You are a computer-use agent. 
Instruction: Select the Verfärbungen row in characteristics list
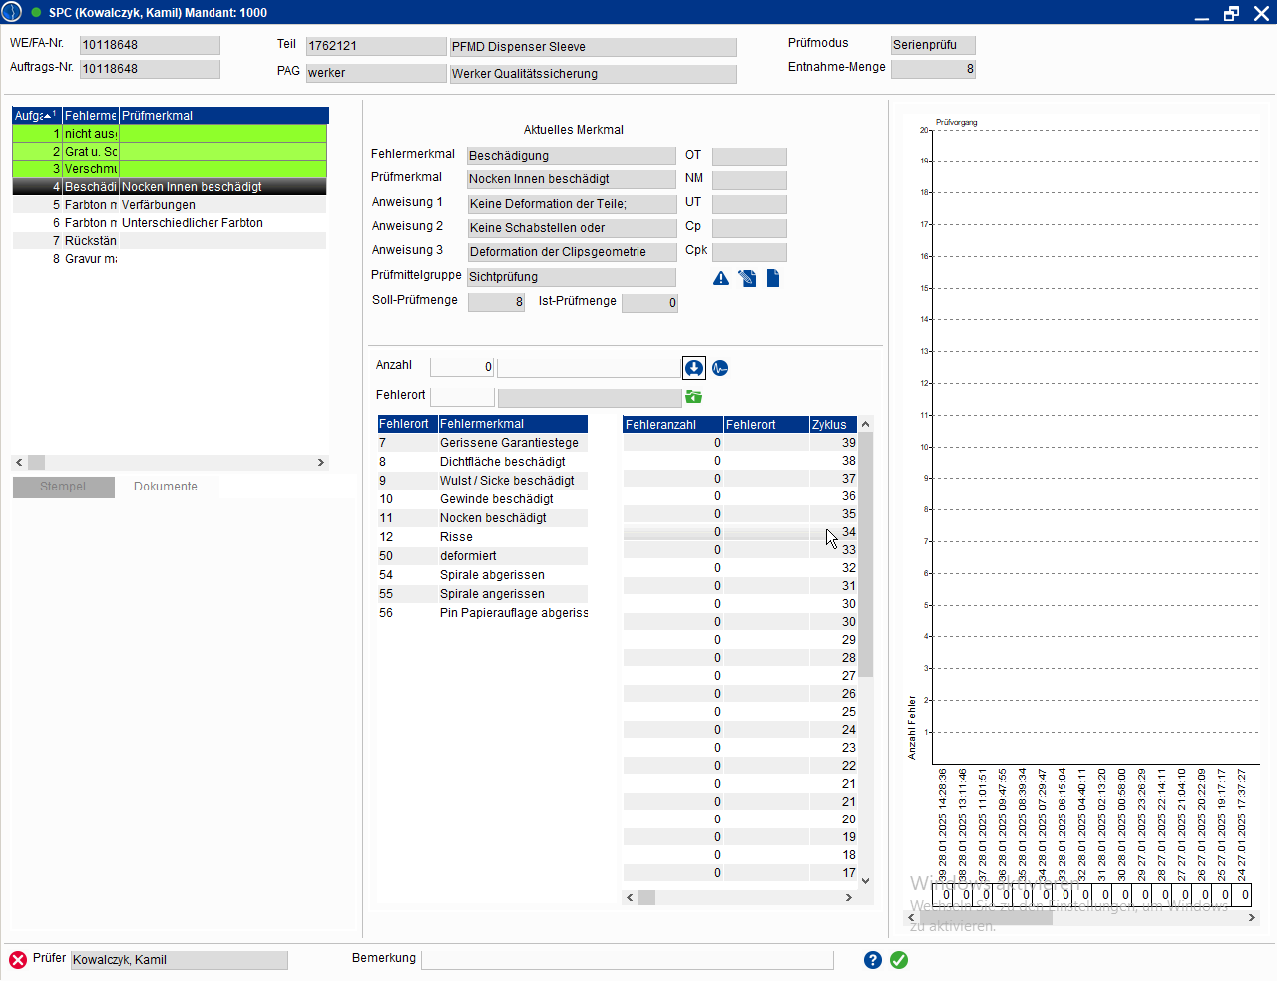pos(159,205)
